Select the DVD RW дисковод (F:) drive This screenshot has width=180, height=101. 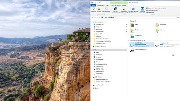click(138, 50)
